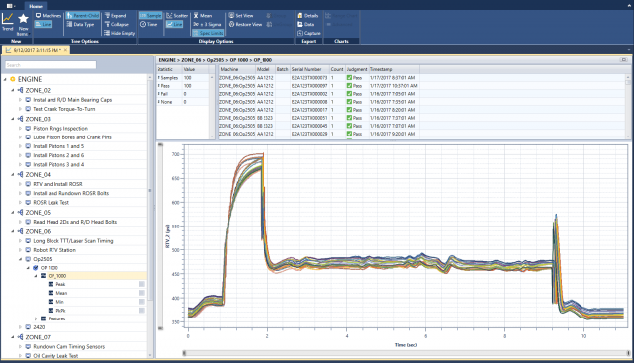Expand the Features node
Screen dimensions: 634x363
pos(36,319)
